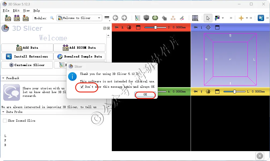
Task: Click the Extensions Manager toolbar icon
Action: (261, 18)
